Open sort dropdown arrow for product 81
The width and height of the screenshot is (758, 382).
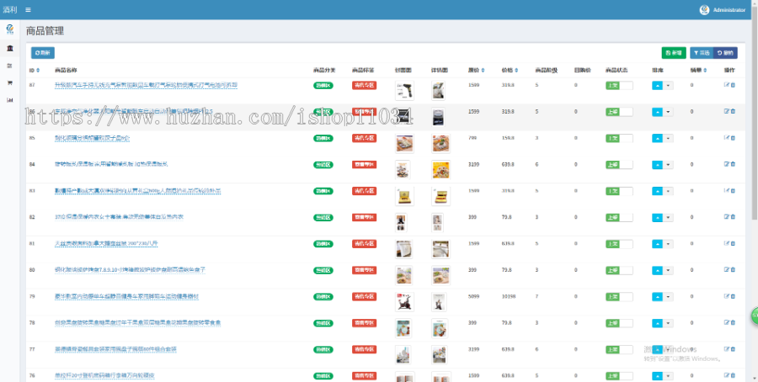668,244
